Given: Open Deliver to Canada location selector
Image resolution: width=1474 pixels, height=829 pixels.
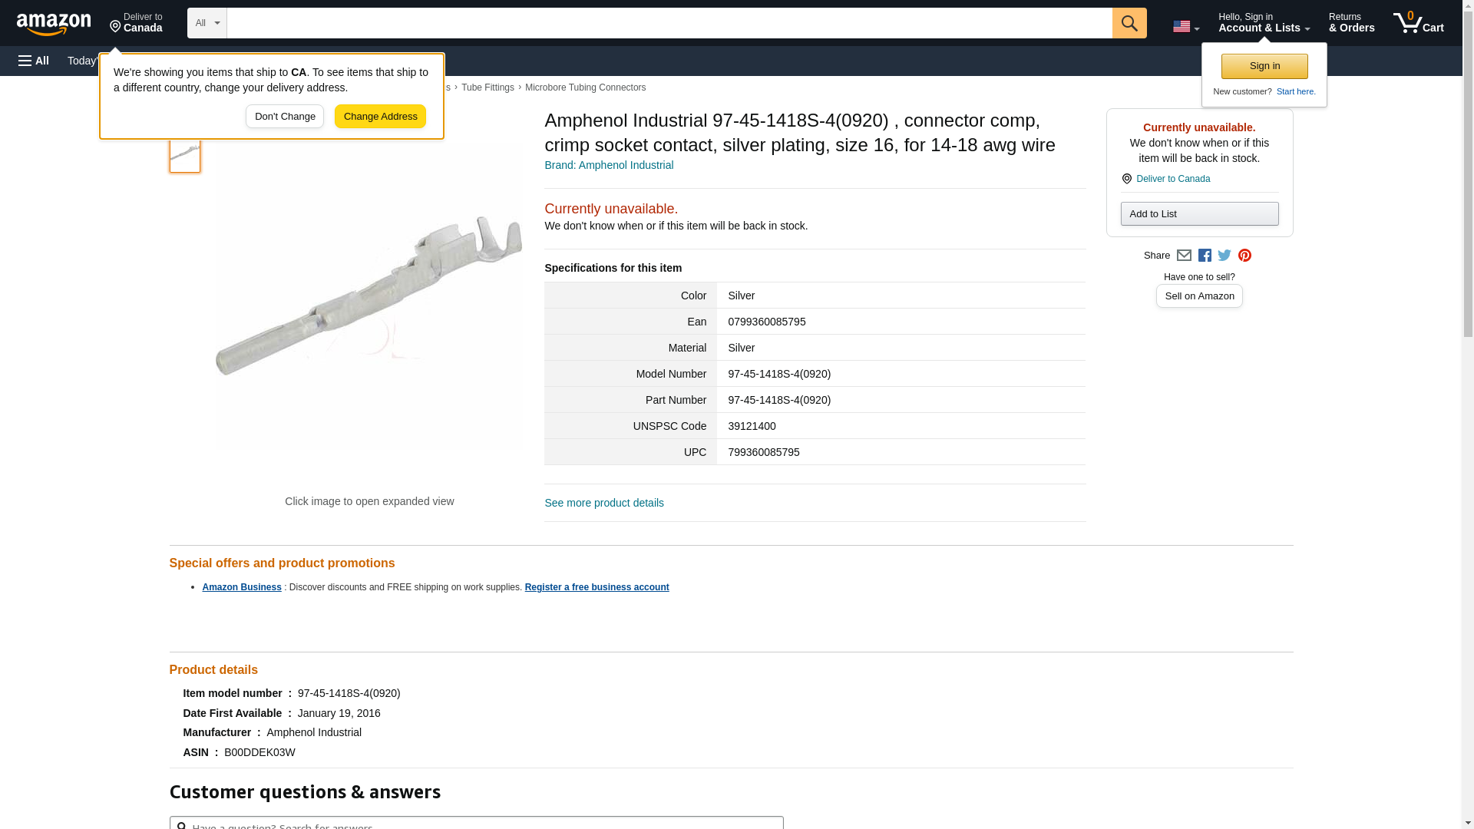Looking at the screenshot, I should tap(136, 23).
